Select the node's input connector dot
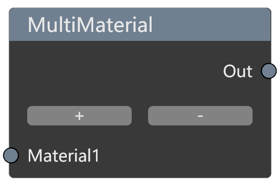279x185 pixels. (x=11, y=155)
